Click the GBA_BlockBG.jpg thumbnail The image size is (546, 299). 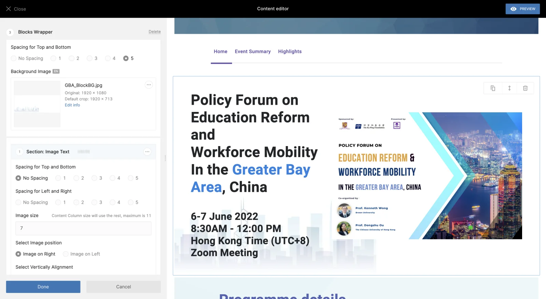click(37, 104)
